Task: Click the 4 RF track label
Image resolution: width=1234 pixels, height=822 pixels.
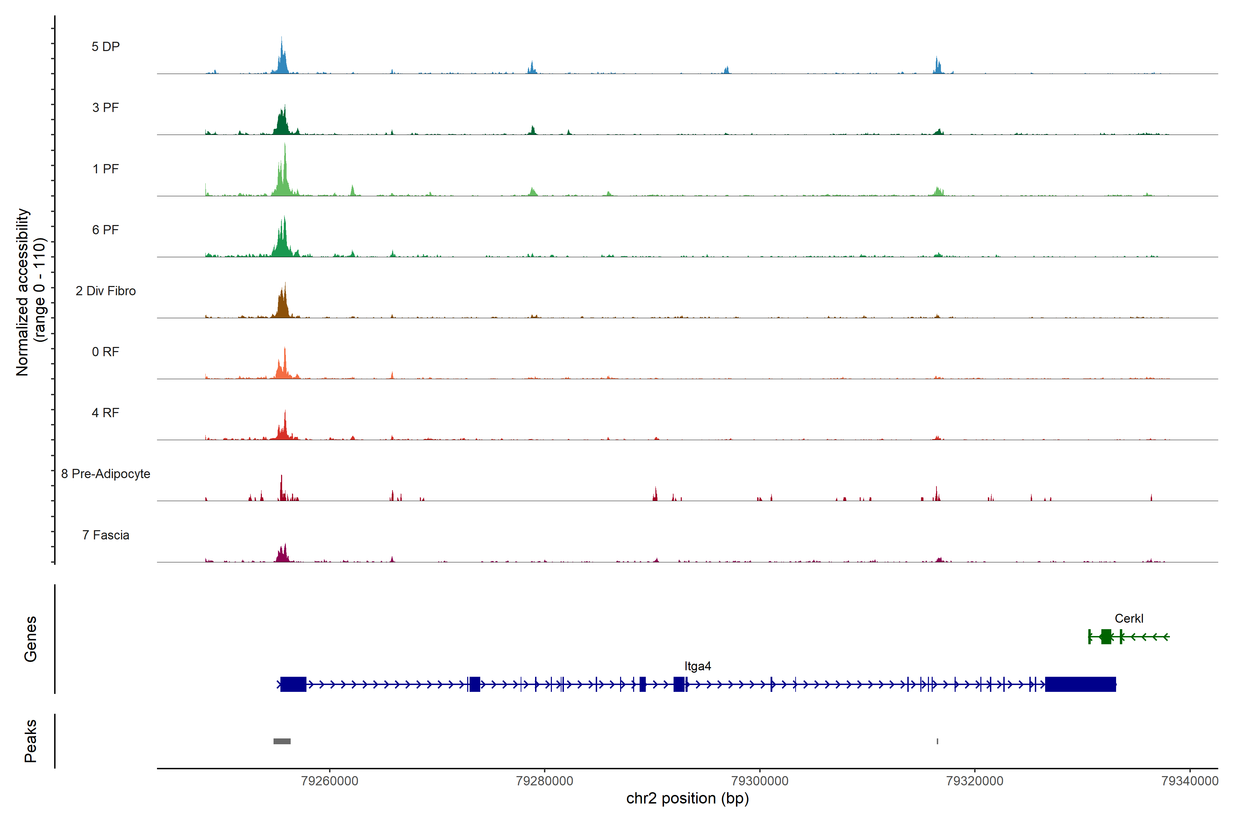Action: point(106,413)
